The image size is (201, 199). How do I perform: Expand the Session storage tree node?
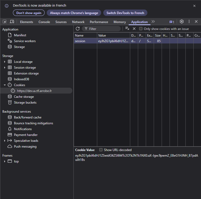[4, 68]
